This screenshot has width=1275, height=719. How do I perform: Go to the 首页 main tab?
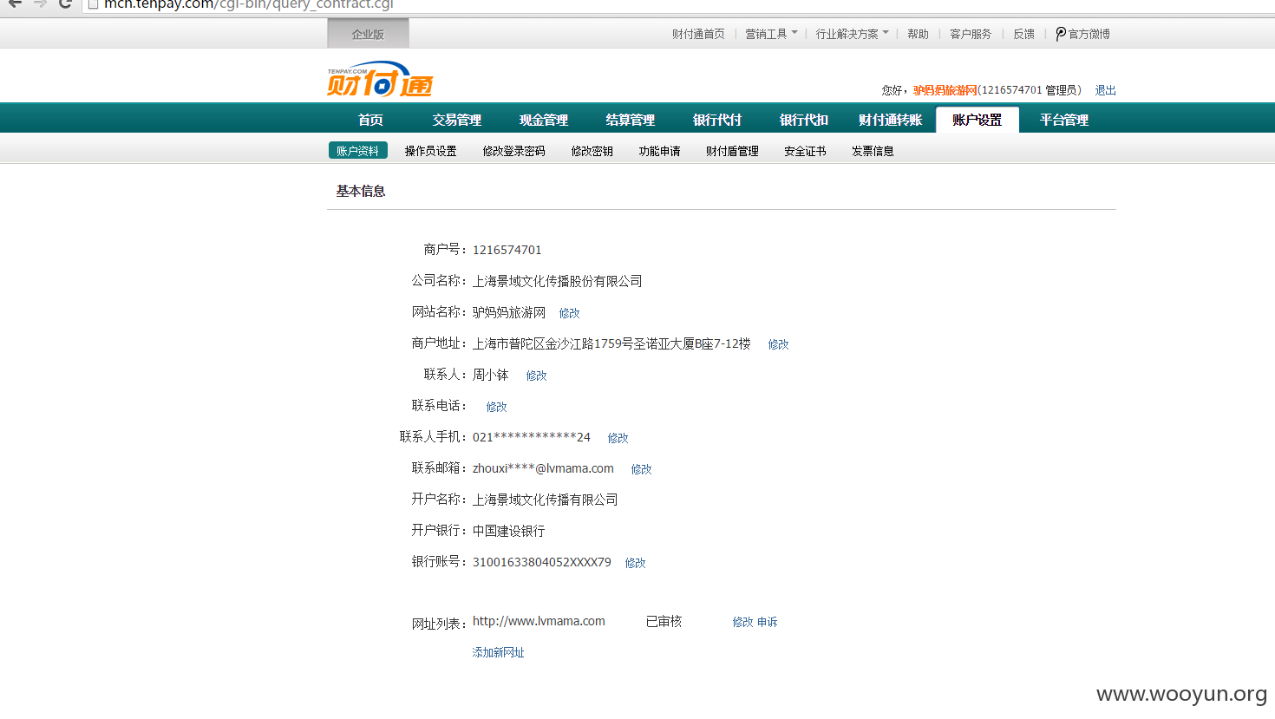point(370,120)
